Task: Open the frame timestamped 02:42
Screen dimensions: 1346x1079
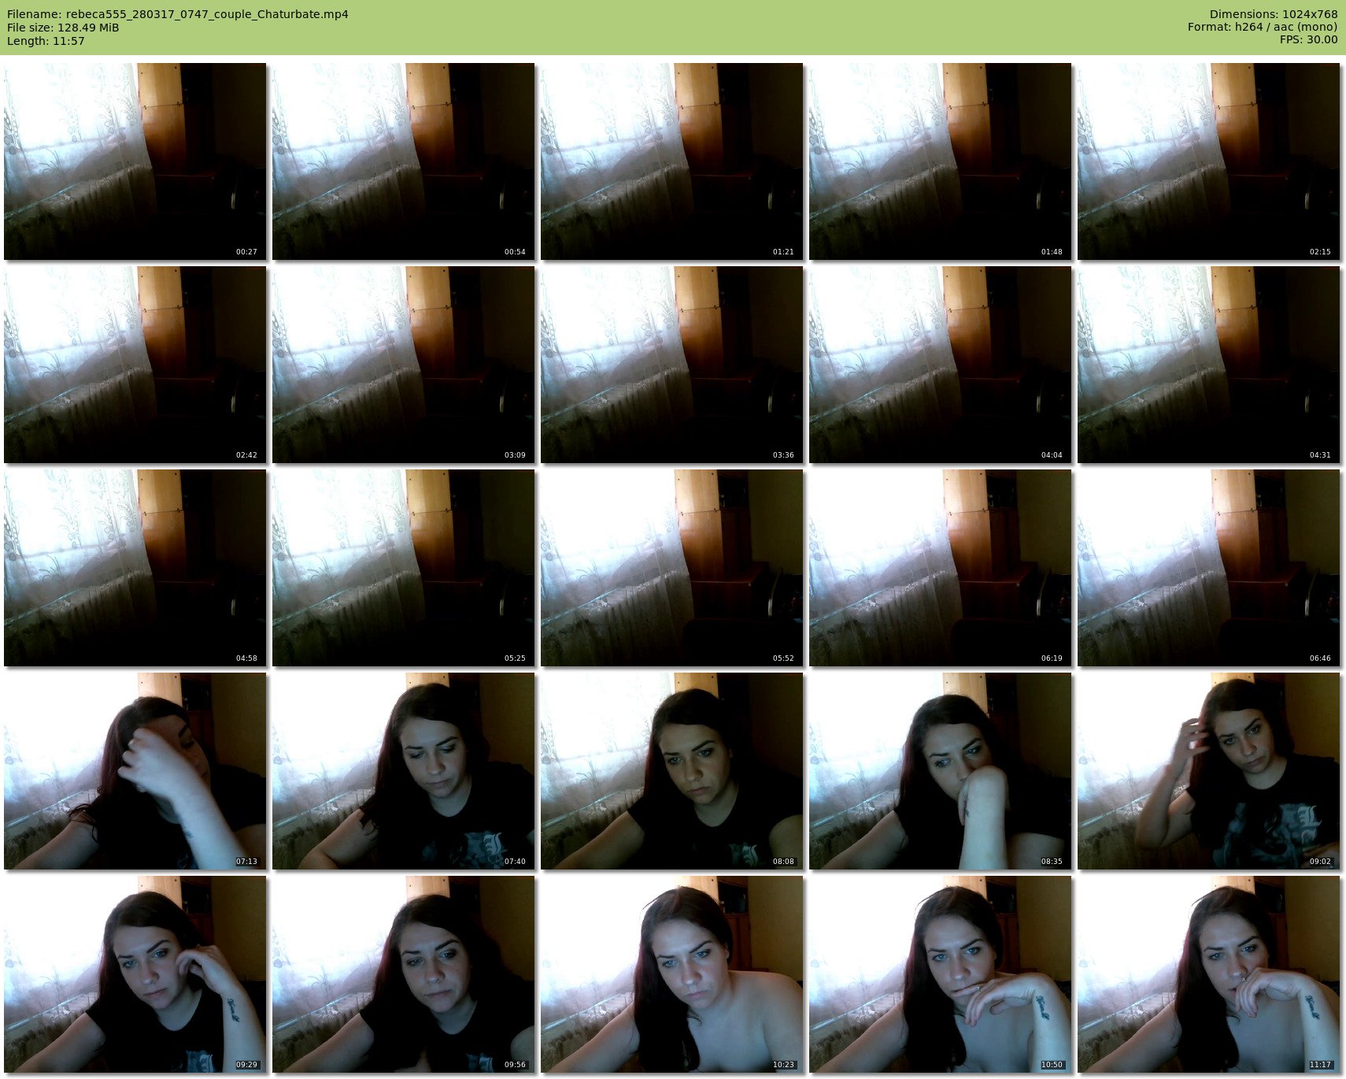Action: point(135,365)
